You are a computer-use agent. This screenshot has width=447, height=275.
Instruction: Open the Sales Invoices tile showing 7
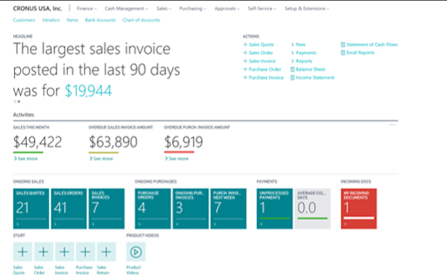click(107, 208)
